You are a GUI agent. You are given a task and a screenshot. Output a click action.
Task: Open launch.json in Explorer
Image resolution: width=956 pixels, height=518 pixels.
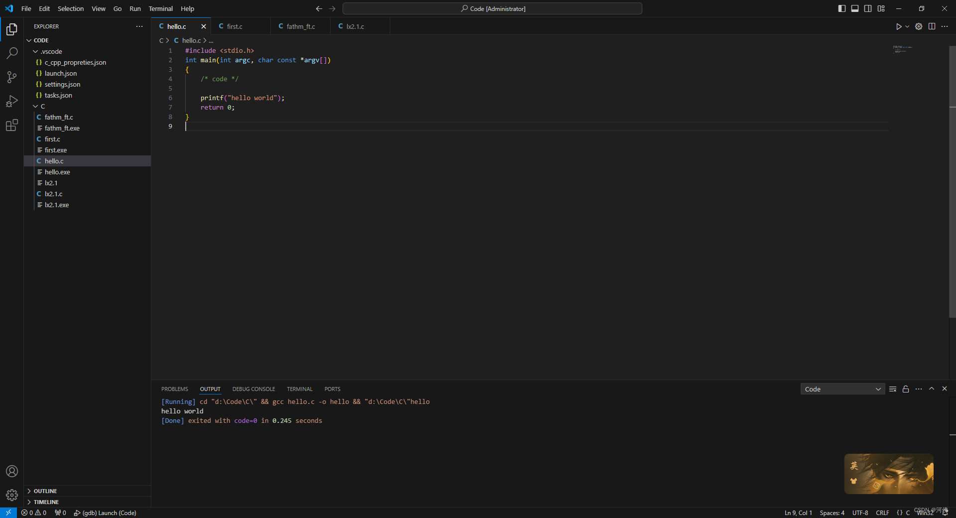click(87, 73)
